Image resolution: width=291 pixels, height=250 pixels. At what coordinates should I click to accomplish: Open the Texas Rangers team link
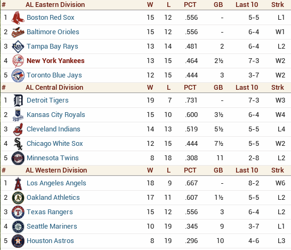[x=50, y=212]
